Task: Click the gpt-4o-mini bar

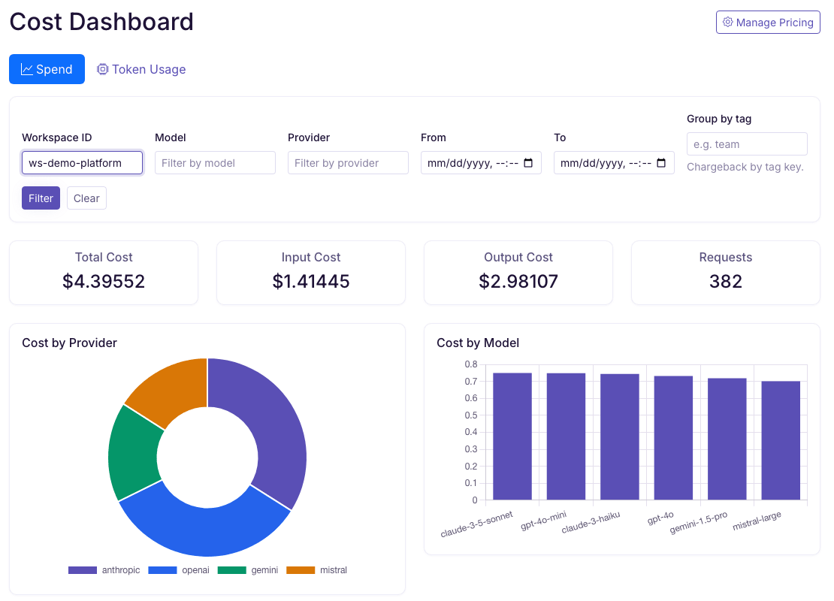Action: [566, 436]
